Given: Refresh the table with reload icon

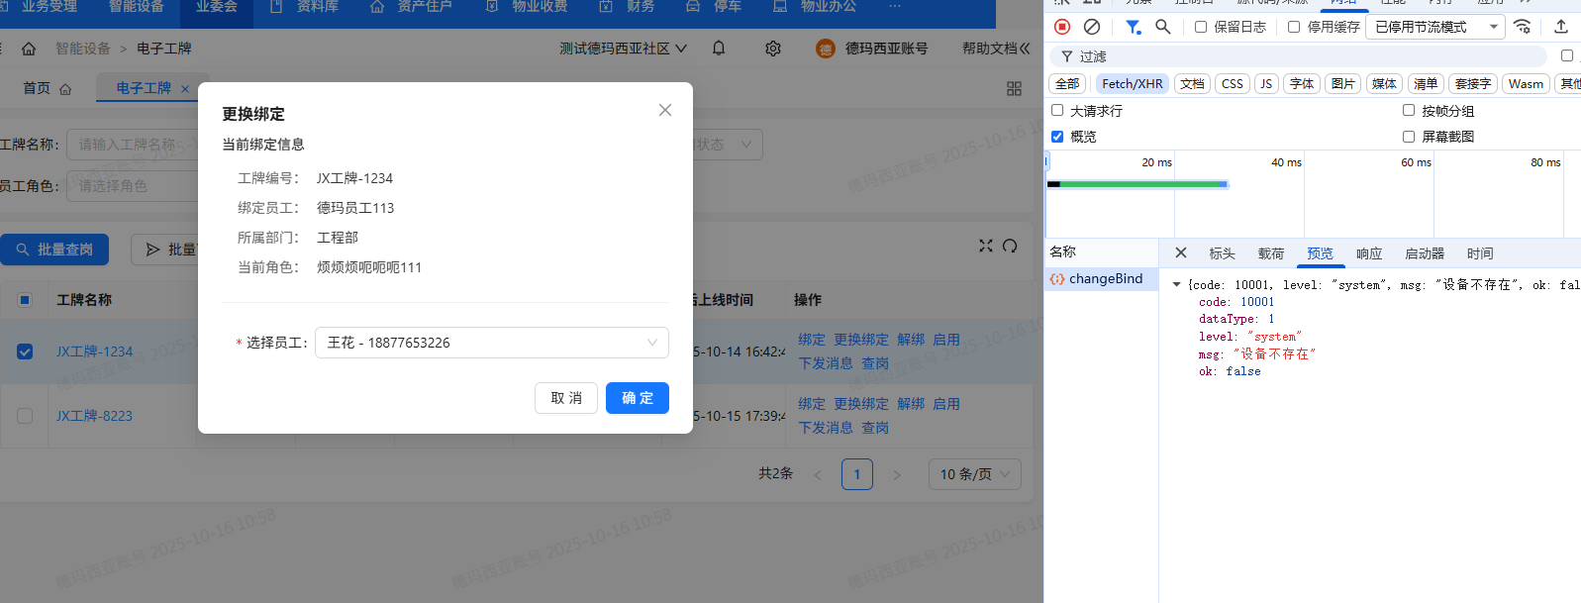Looking at the screenshot, I should click(1010, 246).
